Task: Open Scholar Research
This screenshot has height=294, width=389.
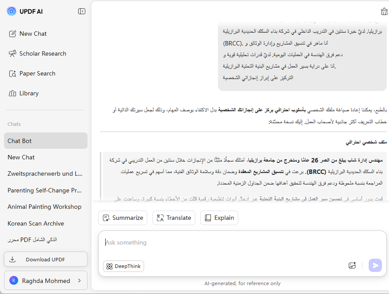Action: click(38, 53)
